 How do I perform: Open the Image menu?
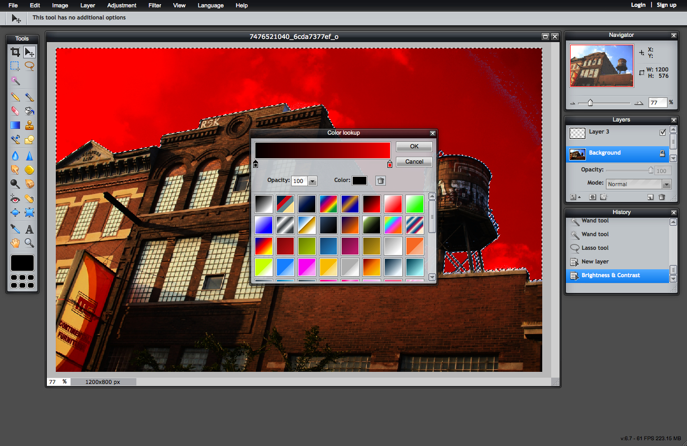coord(60,5)
